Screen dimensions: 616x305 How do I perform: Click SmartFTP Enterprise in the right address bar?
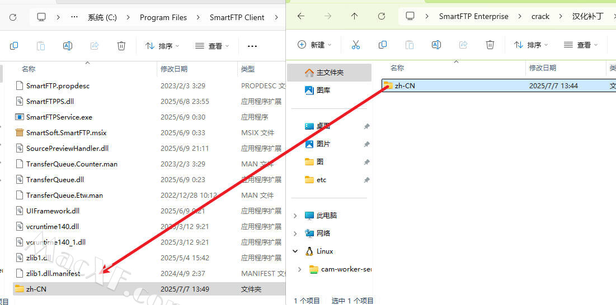(x=474, y=16)
